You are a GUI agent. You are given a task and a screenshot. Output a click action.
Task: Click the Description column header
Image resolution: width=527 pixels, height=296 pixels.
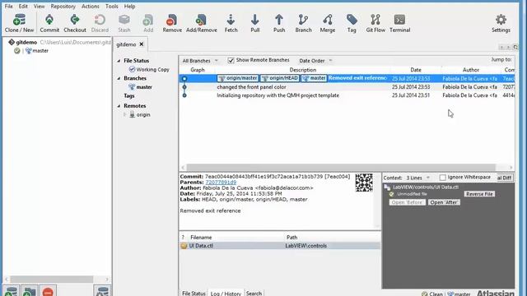[303, 70]
